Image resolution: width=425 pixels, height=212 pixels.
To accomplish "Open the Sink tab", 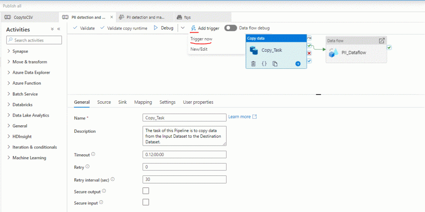I will [122, 102].
